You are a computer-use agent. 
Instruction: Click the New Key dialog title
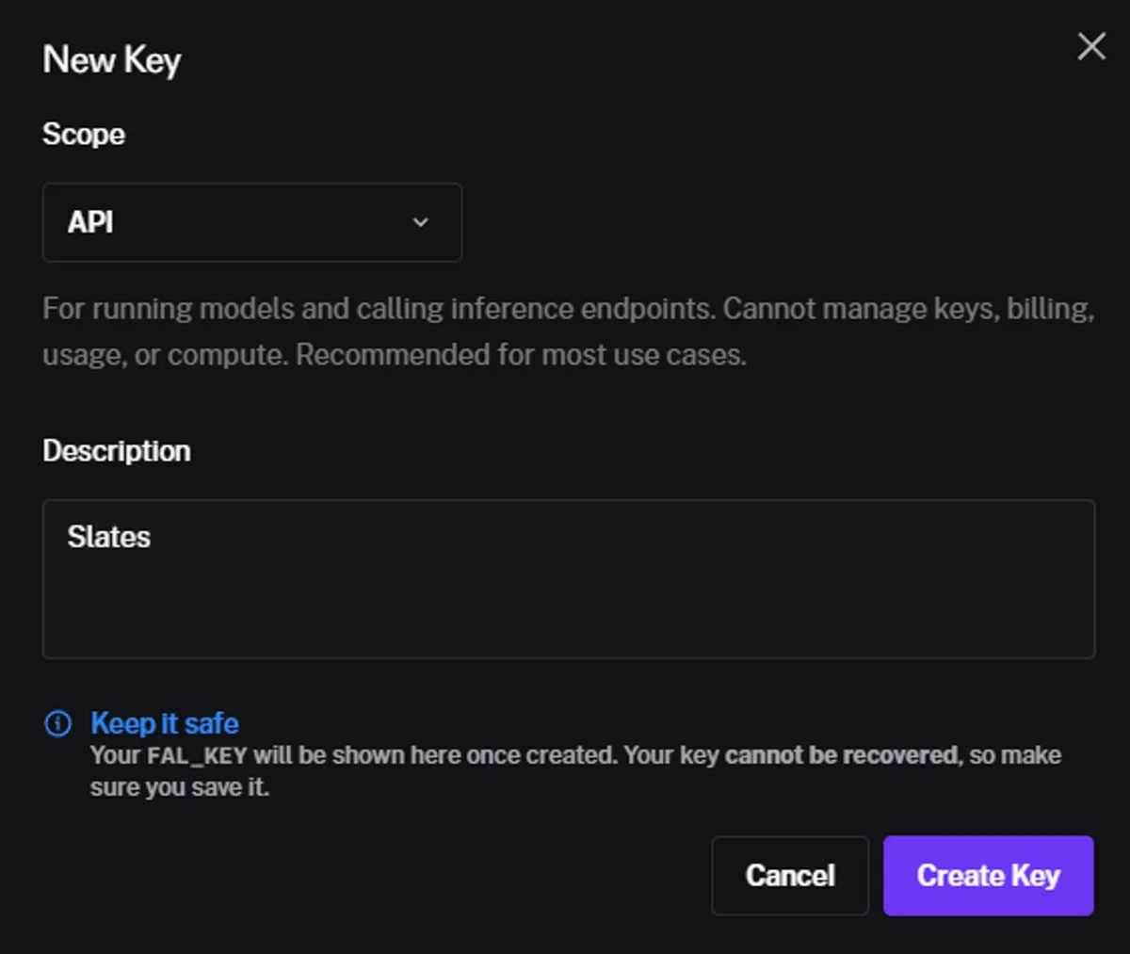coord(111,60)
